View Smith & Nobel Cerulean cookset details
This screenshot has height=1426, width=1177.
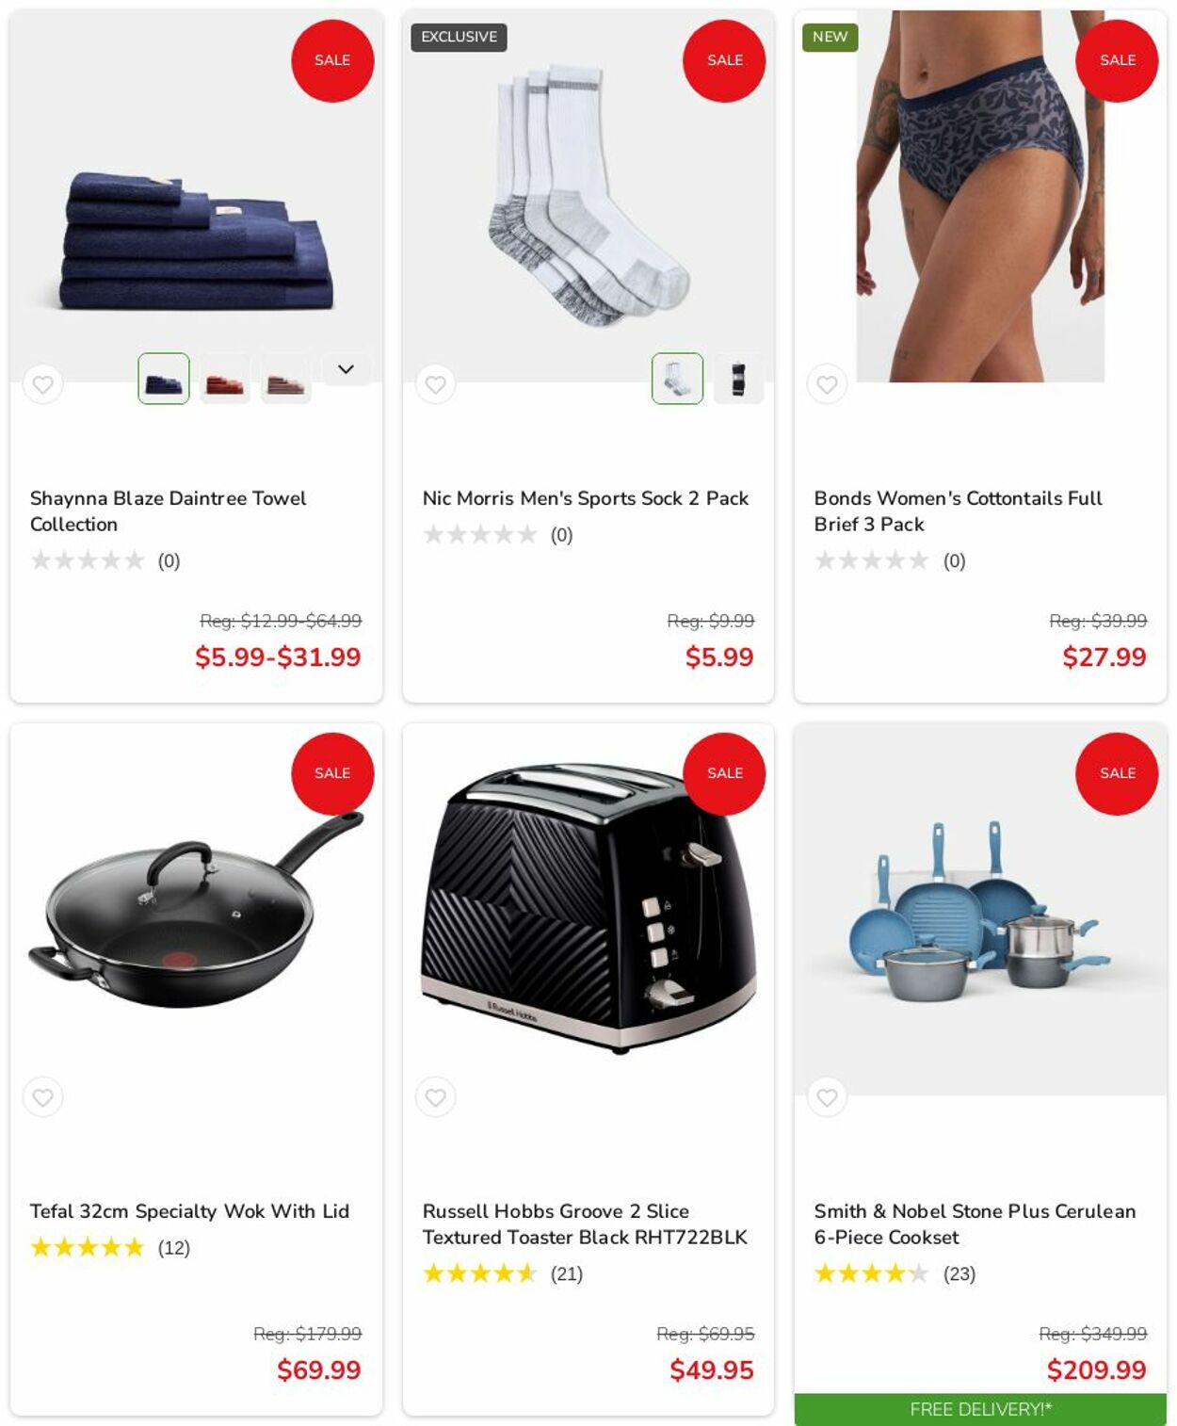975,1224
